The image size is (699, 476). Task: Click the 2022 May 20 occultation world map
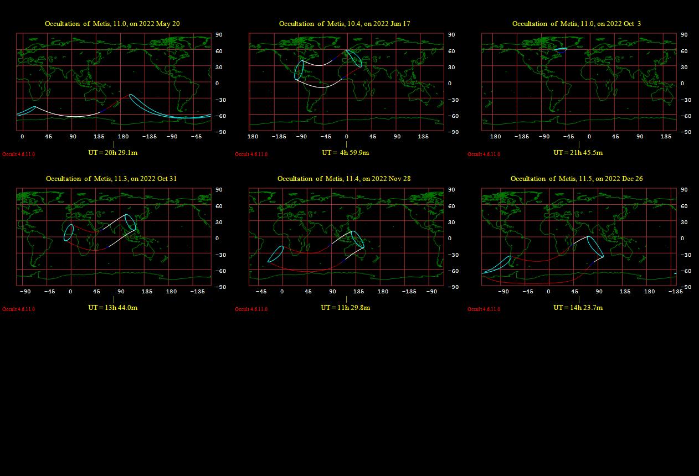114,82
